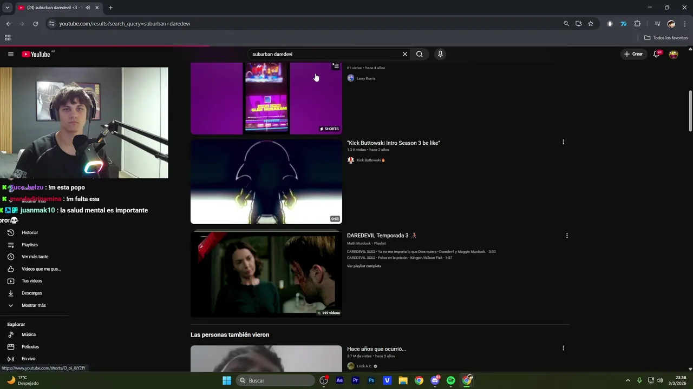Open the tab search dropdown arrow
The width and height of the screenshot is (693, 389).
(7, 8)
